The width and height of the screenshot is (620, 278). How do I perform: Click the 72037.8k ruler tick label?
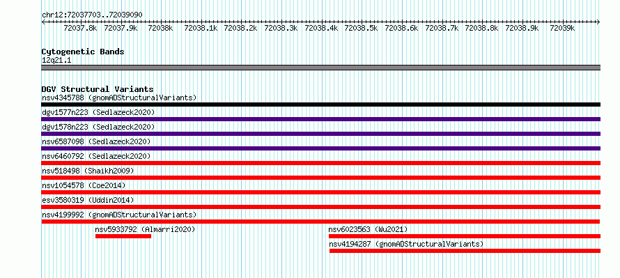coord(80,29)
